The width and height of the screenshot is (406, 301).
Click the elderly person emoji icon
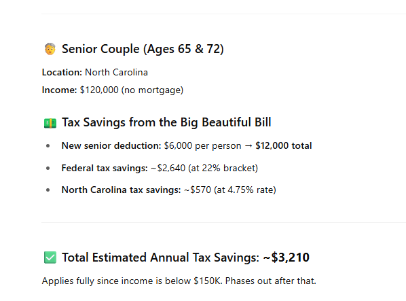[x=50, y=49]
